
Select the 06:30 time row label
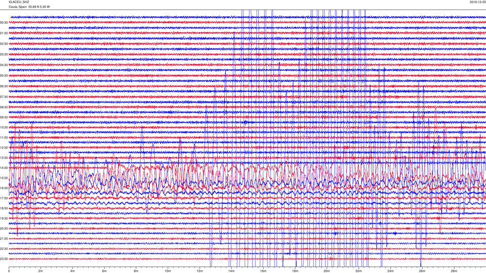click(4, 86)
